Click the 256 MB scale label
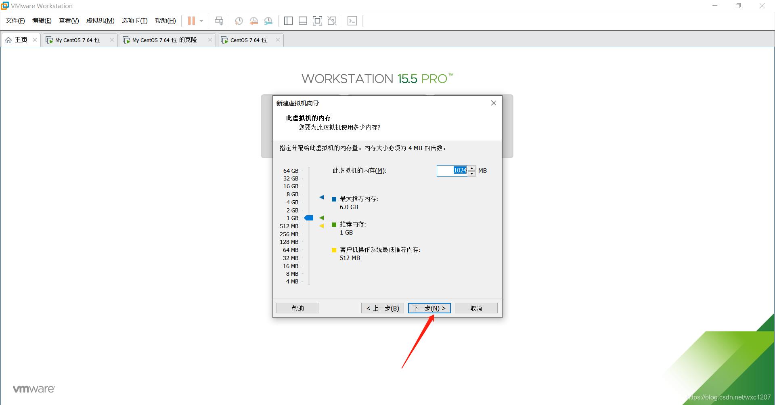 pyautogui.click(x=289, y=234)
